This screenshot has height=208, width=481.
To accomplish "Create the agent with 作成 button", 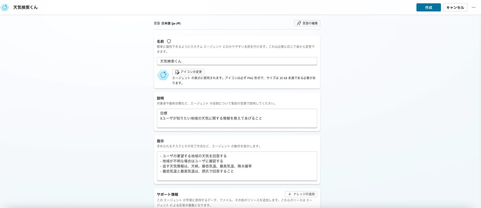I will 428,7.
